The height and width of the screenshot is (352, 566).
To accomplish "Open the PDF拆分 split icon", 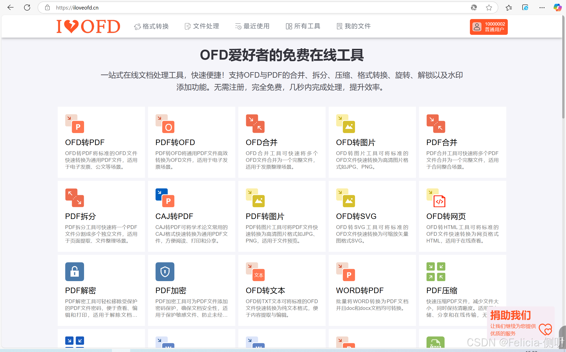I will 75,198.
